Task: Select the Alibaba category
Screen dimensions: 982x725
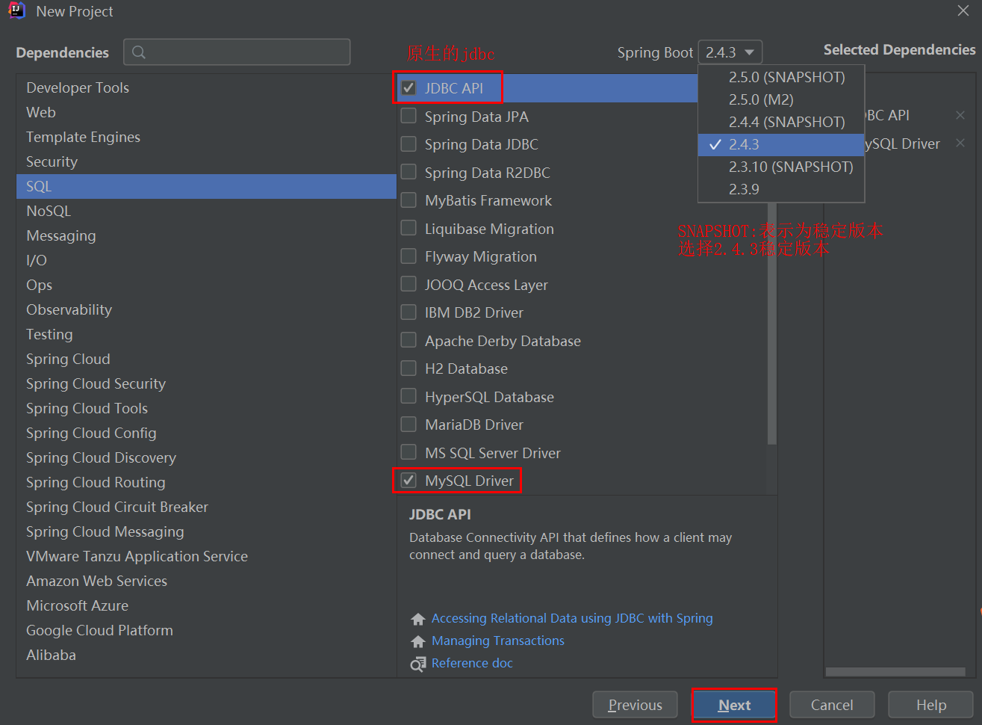Action: (206, 655)
